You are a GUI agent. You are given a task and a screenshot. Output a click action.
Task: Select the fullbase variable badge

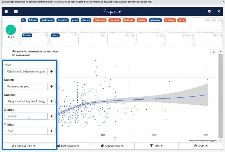(x=129, y=20)
